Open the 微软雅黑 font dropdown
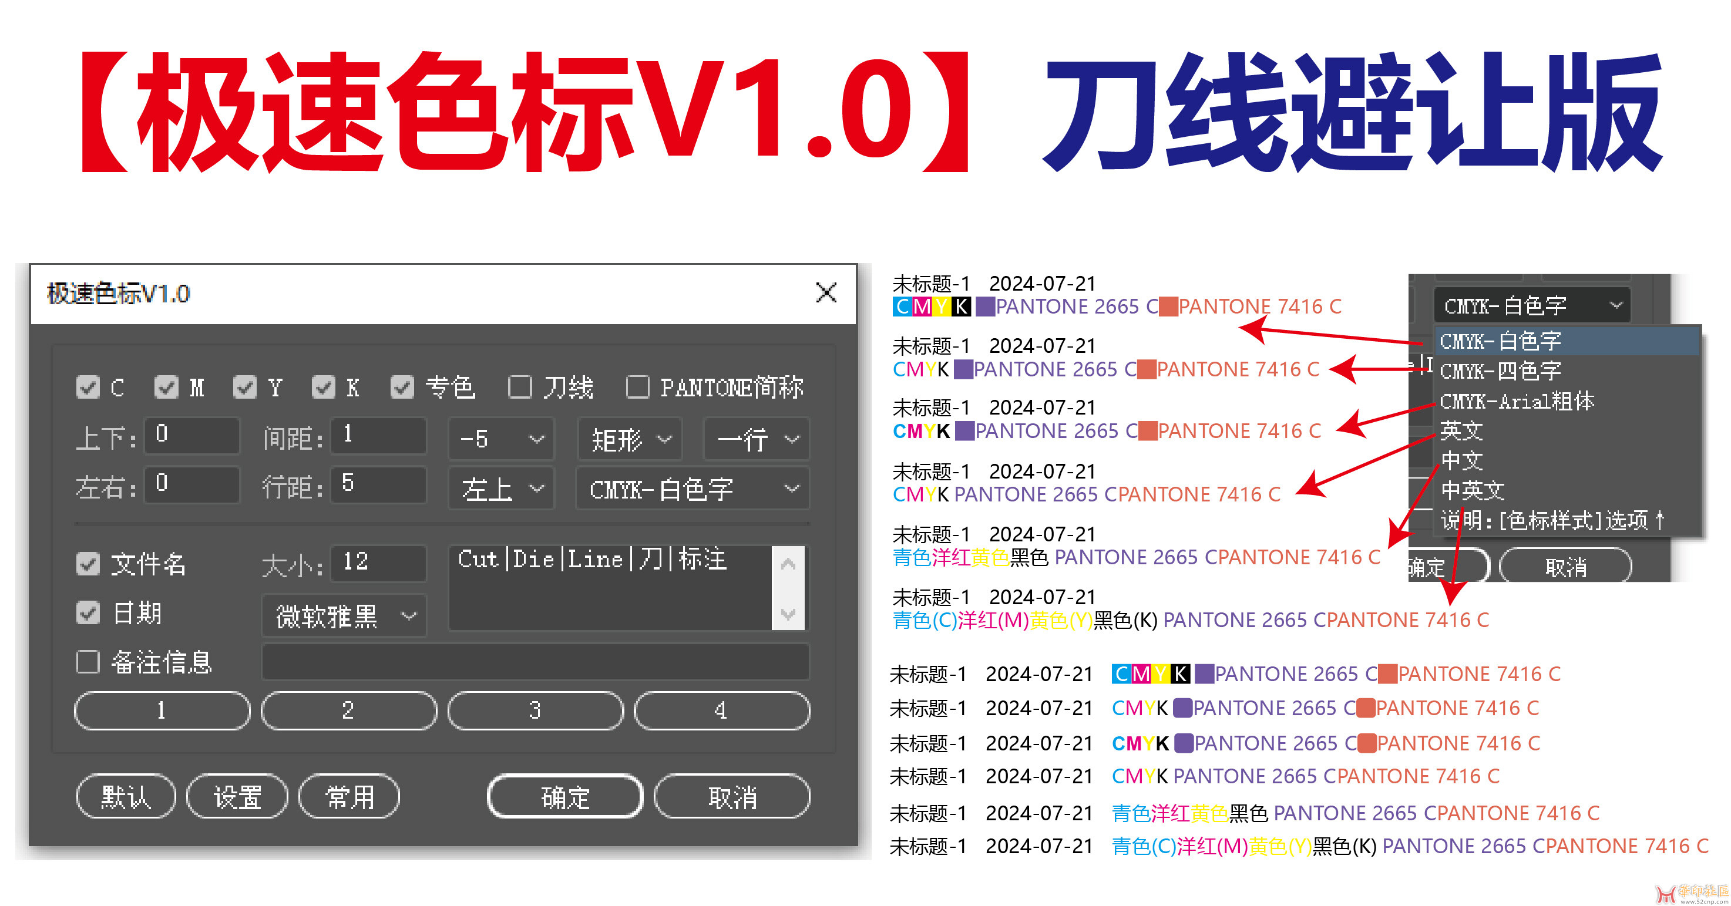 pyautogui.click(x=344, y=615)
